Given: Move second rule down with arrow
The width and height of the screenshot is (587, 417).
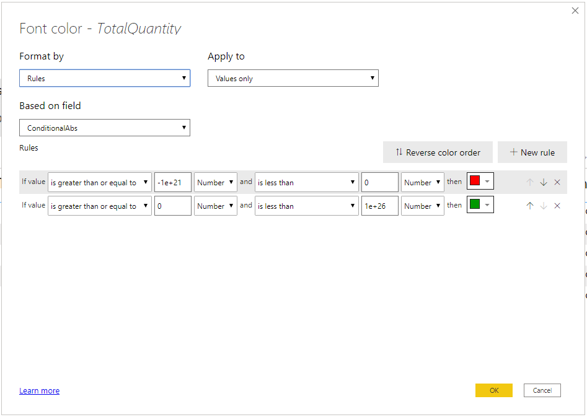Looking at the screenshot, I should 544,206.
